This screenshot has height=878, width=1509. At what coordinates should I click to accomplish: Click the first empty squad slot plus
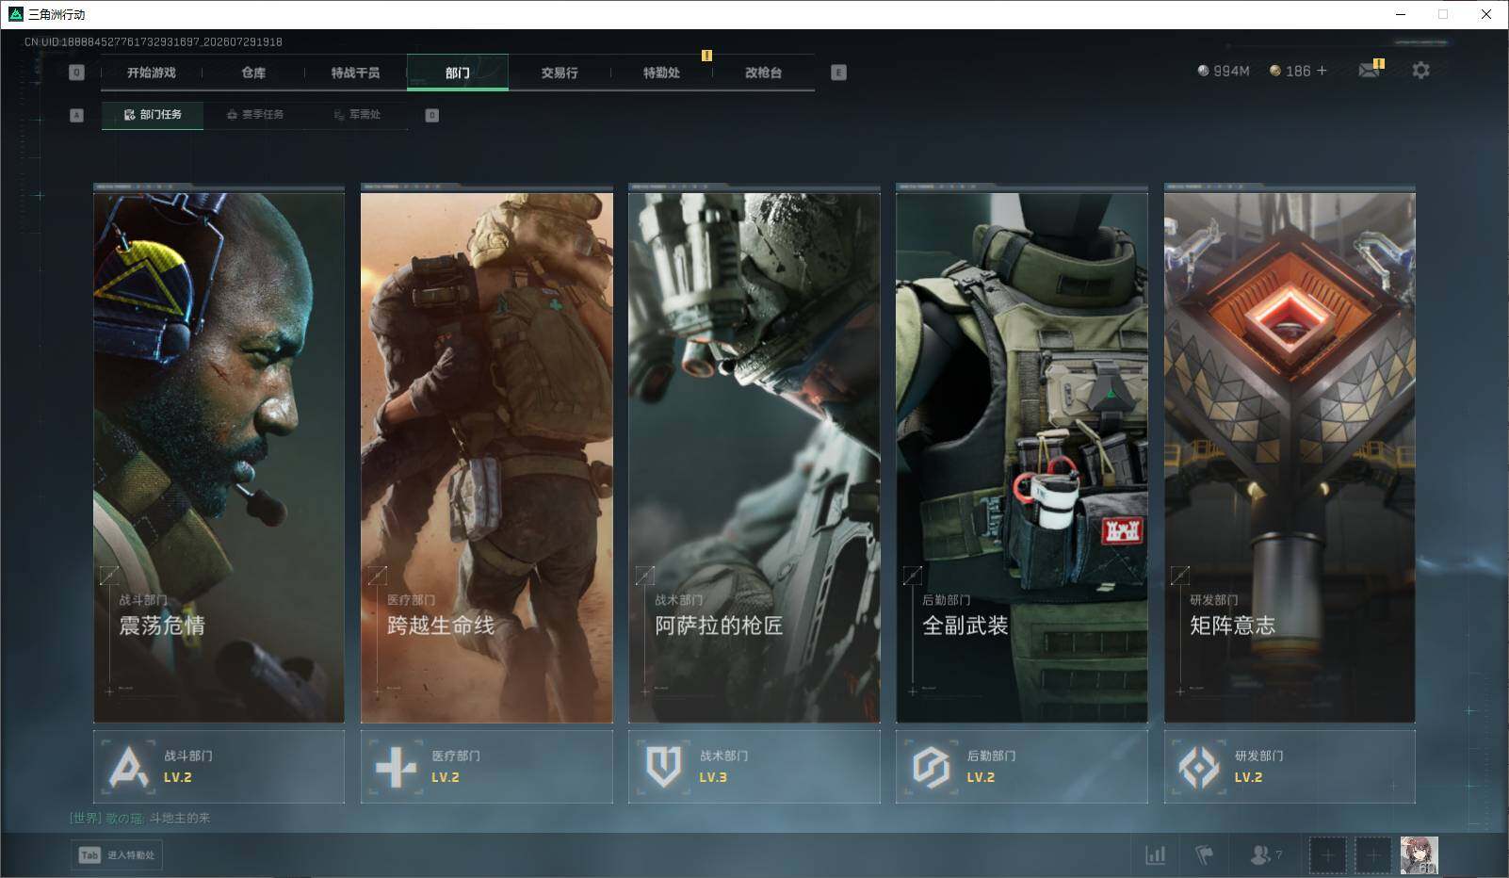[x=1327, y=855]
